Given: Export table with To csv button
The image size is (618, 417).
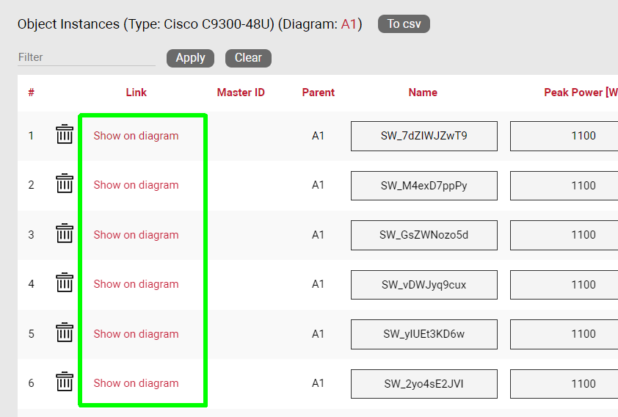Looking at the screenshot, I should coord(404,24).
